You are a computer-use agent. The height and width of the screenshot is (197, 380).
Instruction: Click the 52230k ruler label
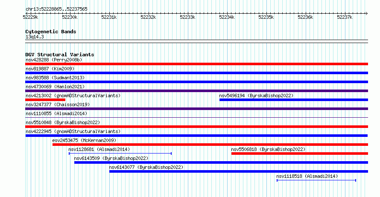70,17
